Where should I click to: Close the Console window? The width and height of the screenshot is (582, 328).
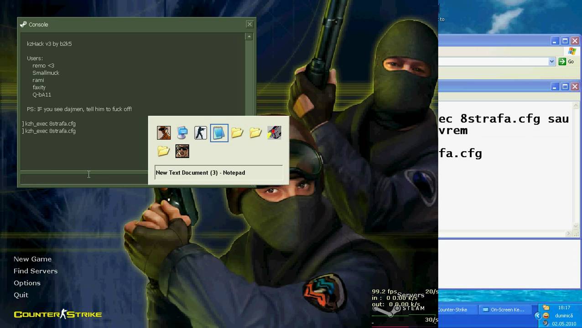[x=249, y=24]
